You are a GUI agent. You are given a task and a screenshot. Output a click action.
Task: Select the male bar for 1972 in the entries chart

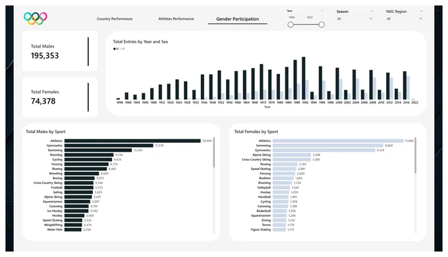click(262, 82)
